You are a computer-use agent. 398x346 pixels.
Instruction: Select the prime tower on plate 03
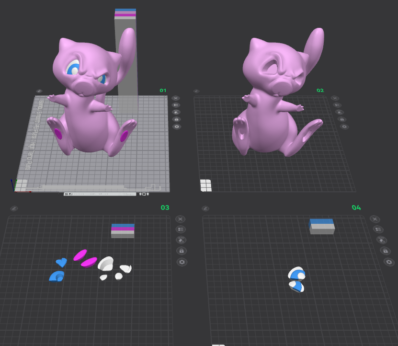coord(123,231)
